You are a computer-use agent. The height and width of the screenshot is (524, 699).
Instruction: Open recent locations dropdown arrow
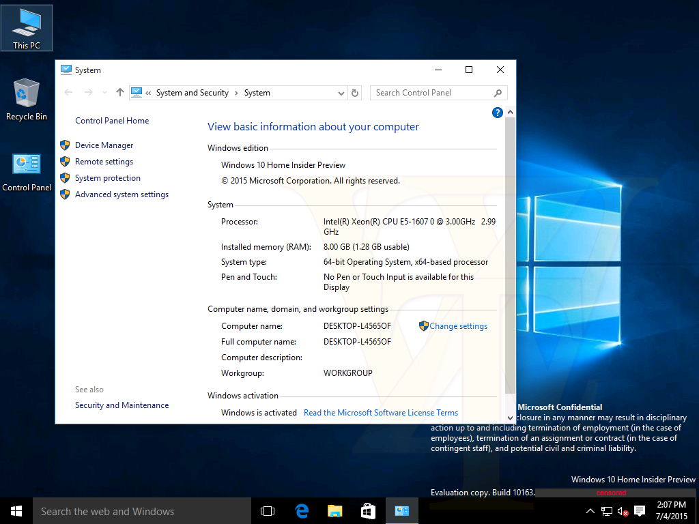[104, 93]
